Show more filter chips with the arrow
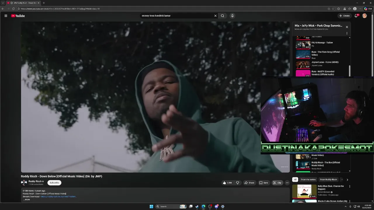 point(347,180)
